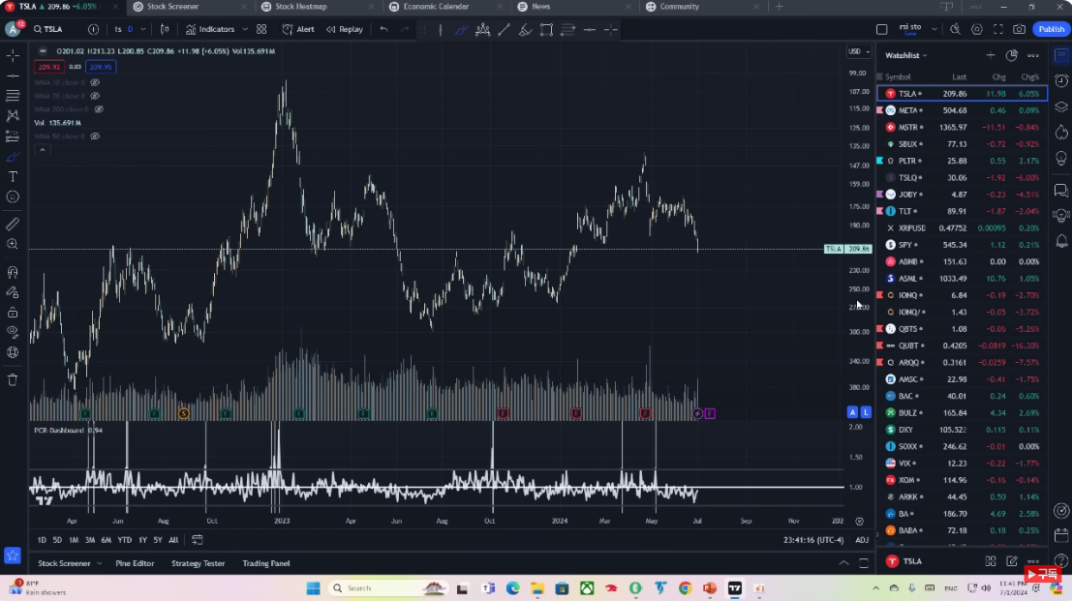
Task: Switch to the Stock Screener browser tab
Action: click(172, 7)
